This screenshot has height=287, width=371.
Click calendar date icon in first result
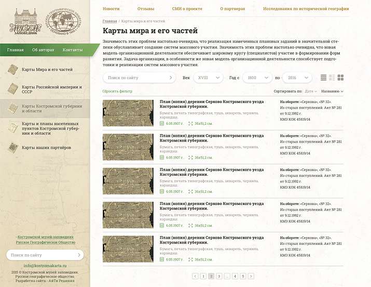pos(162,123)
